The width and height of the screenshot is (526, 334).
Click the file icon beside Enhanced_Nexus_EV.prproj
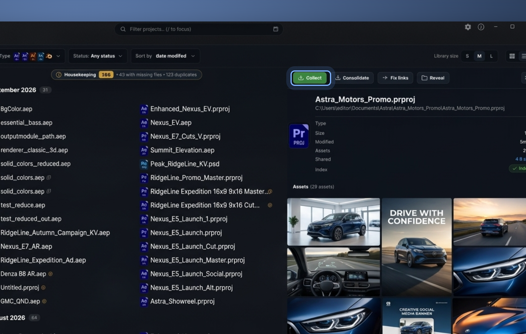click(144, 109)
